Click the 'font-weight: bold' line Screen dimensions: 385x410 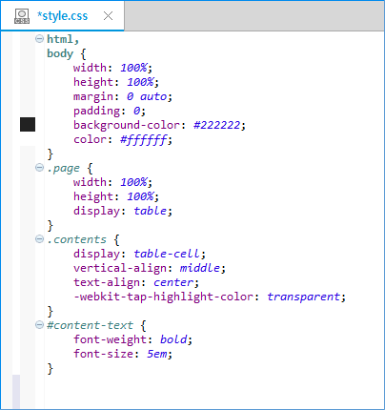132,339
